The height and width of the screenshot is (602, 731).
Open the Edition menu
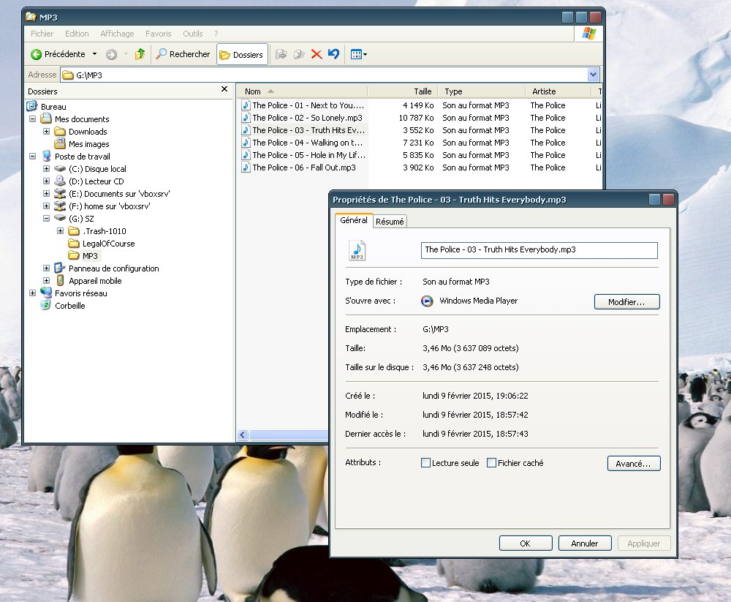tap(77, 34)
